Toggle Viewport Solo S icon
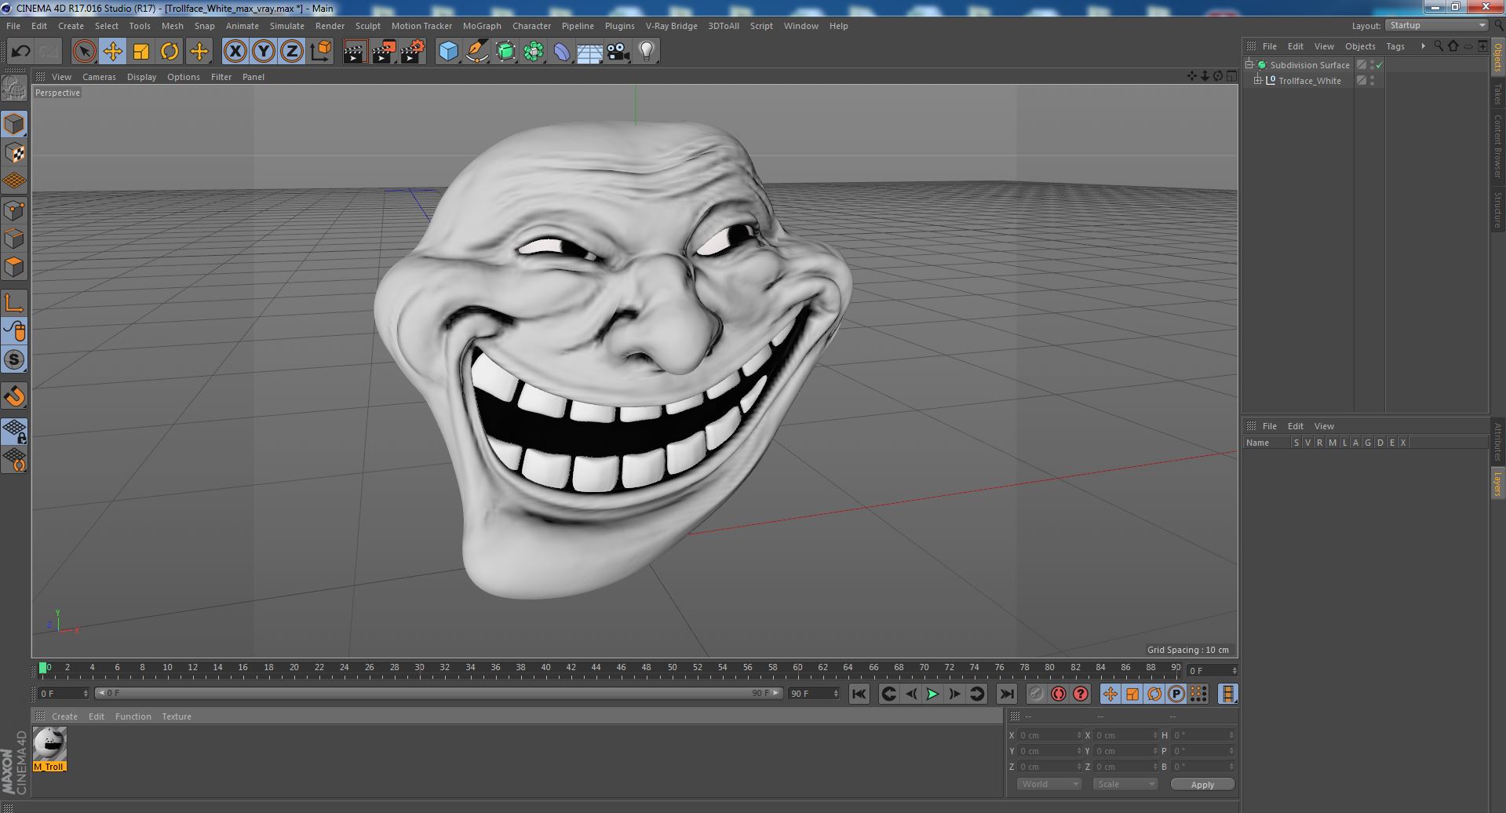 click(x=14, y=360)
